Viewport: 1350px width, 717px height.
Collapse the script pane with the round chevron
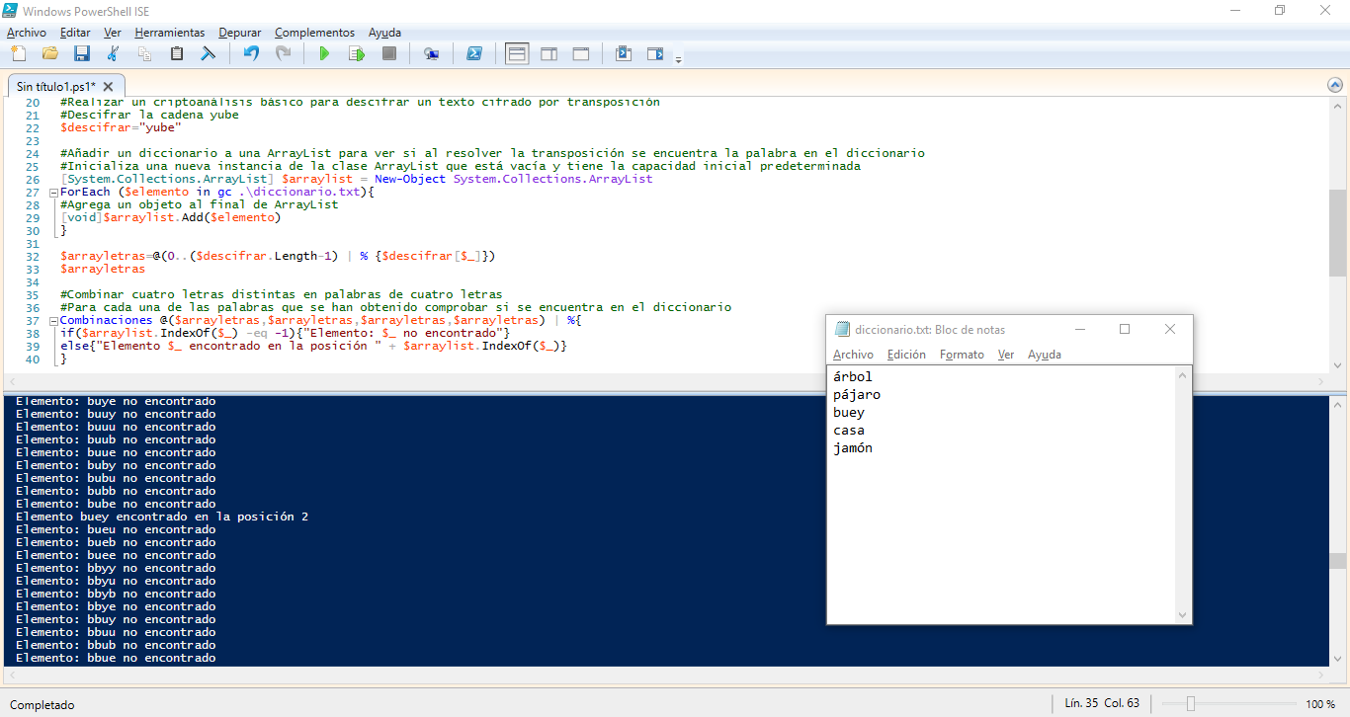[x=1335, y=85]
